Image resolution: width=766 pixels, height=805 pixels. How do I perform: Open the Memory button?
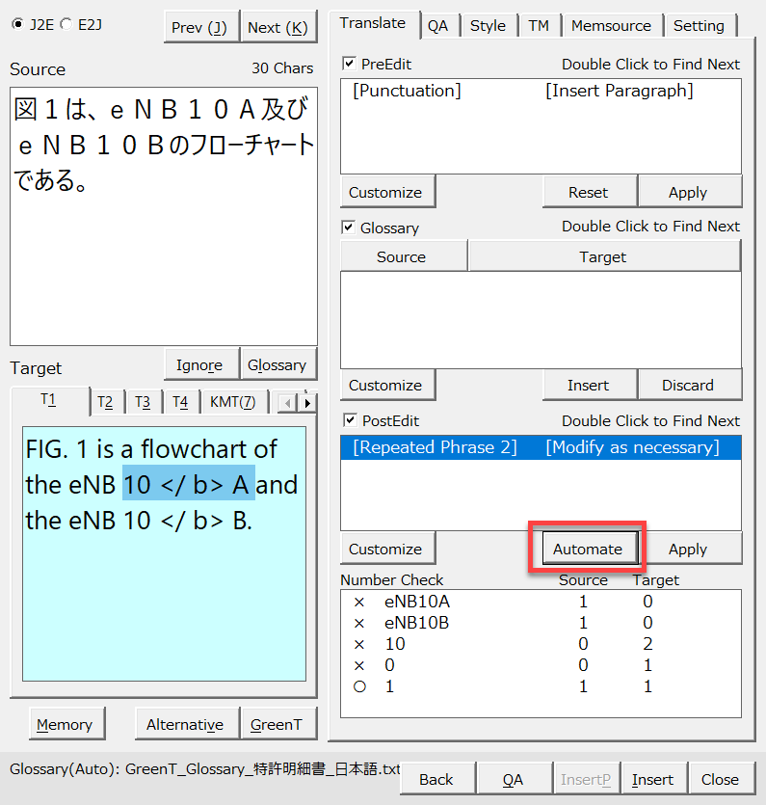coord(65,725)
